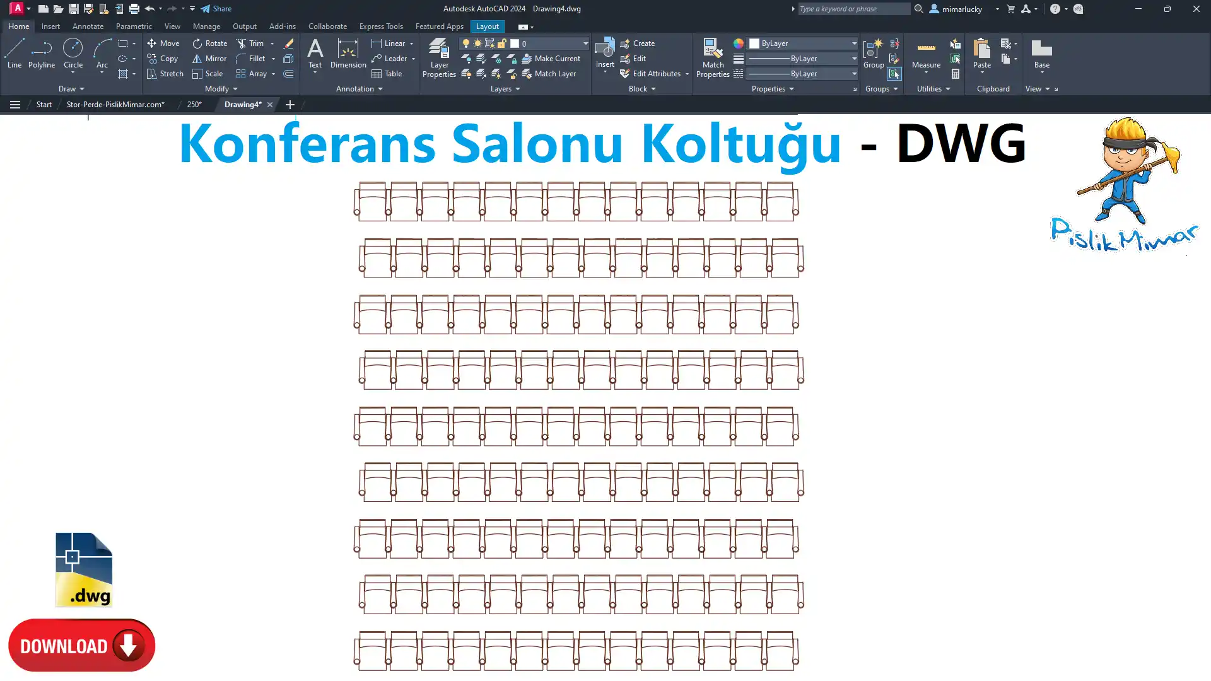Open the layer name dropdown
The width and height of the screenshot is (1211, 681).
(585, 44)
